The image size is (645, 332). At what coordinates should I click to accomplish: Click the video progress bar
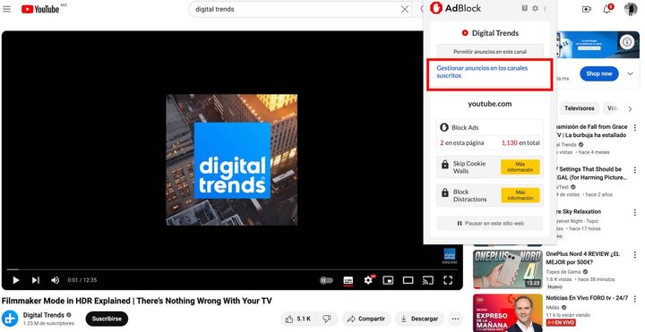click(x=232, y=269)
